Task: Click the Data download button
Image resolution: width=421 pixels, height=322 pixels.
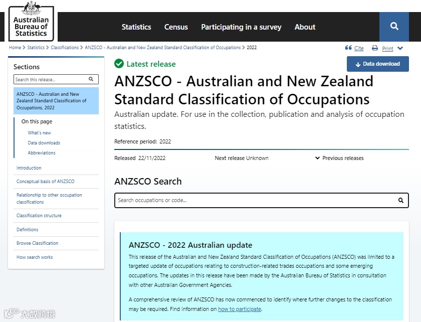Action: [x=378, y=64]
